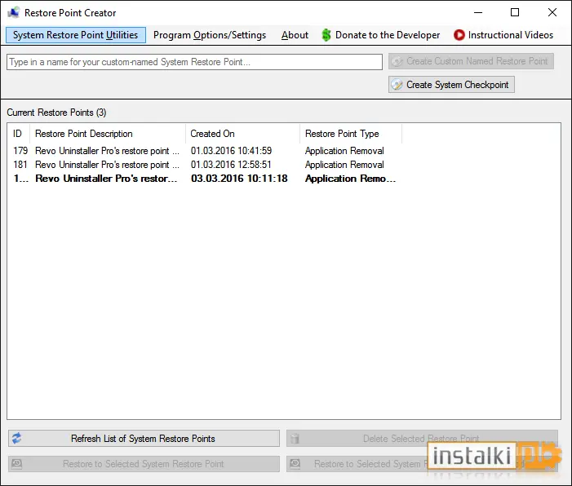This screenshot has width=572, height=486.
Task: Click the bold 'Revo Uninstaller Pro's restor...' description
Action: point(106,179)
